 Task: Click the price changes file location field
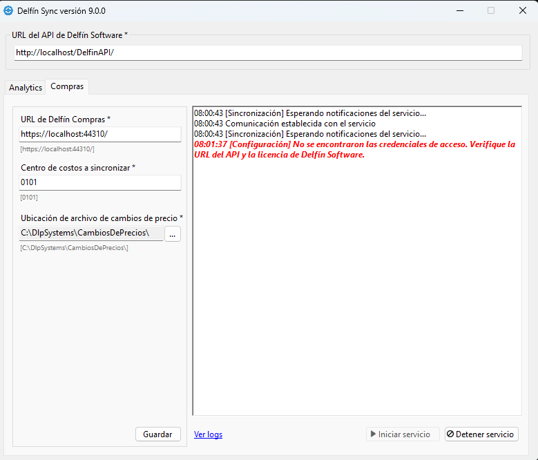point(91,233)
